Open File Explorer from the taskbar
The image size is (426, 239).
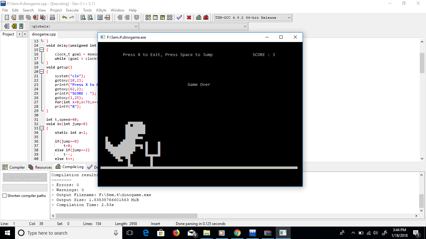pyautogui.click(x=207, y=233)
